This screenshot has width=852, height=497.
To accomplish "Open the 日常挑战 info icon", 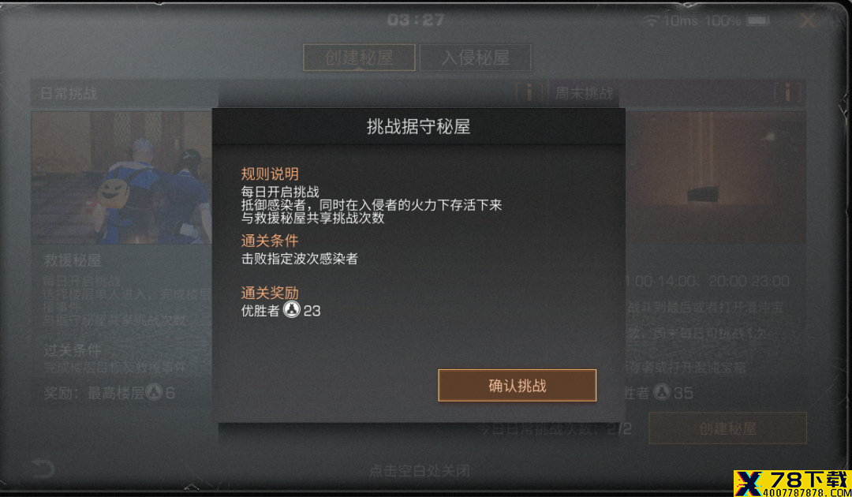I will [x=529, y=93].
